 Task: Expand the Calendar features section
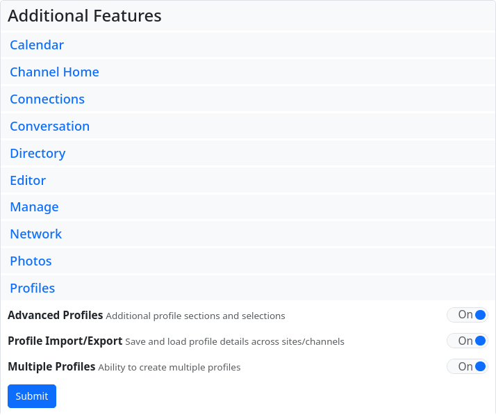(x=37, y=45)
